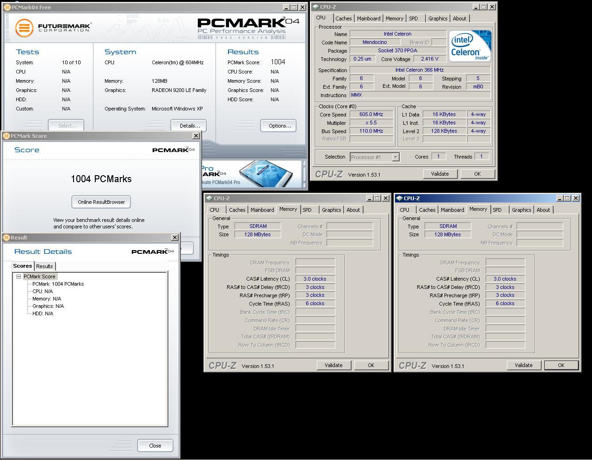Open Memory tab in top CPU-Z window

click(x=394, y=18)
